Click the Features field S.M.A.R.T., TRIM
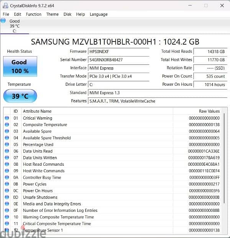The image size is (230, 238). [x=158, y=101]
